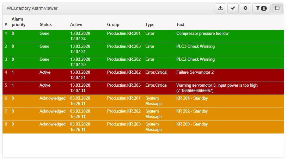Open the filter button showing 8

(261, 8)
